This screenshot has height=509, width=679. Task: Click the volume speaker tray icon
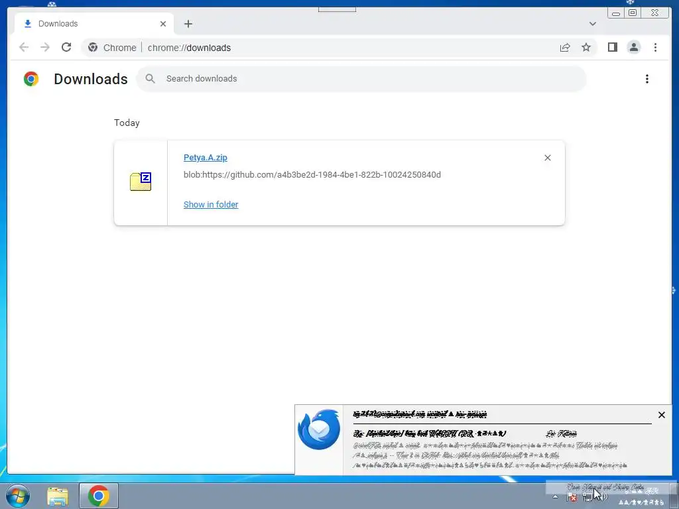click(603, 497)
